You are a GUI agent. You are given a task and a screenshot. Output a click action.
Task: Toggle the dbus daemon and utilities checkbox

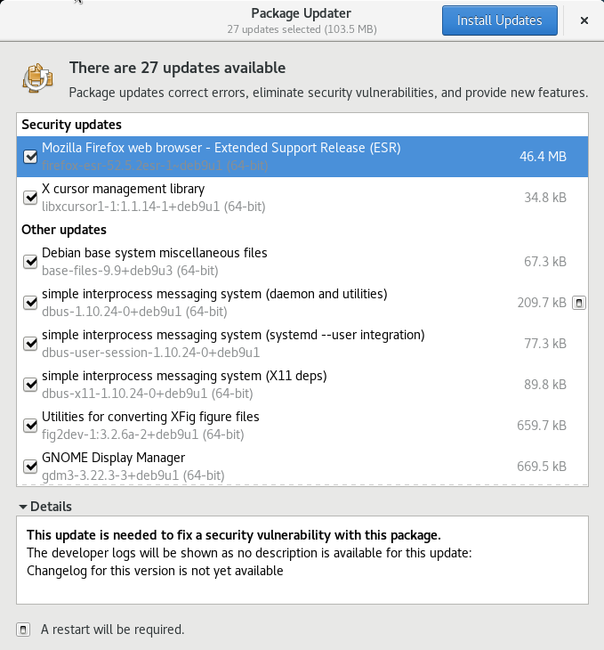(30, 303)
